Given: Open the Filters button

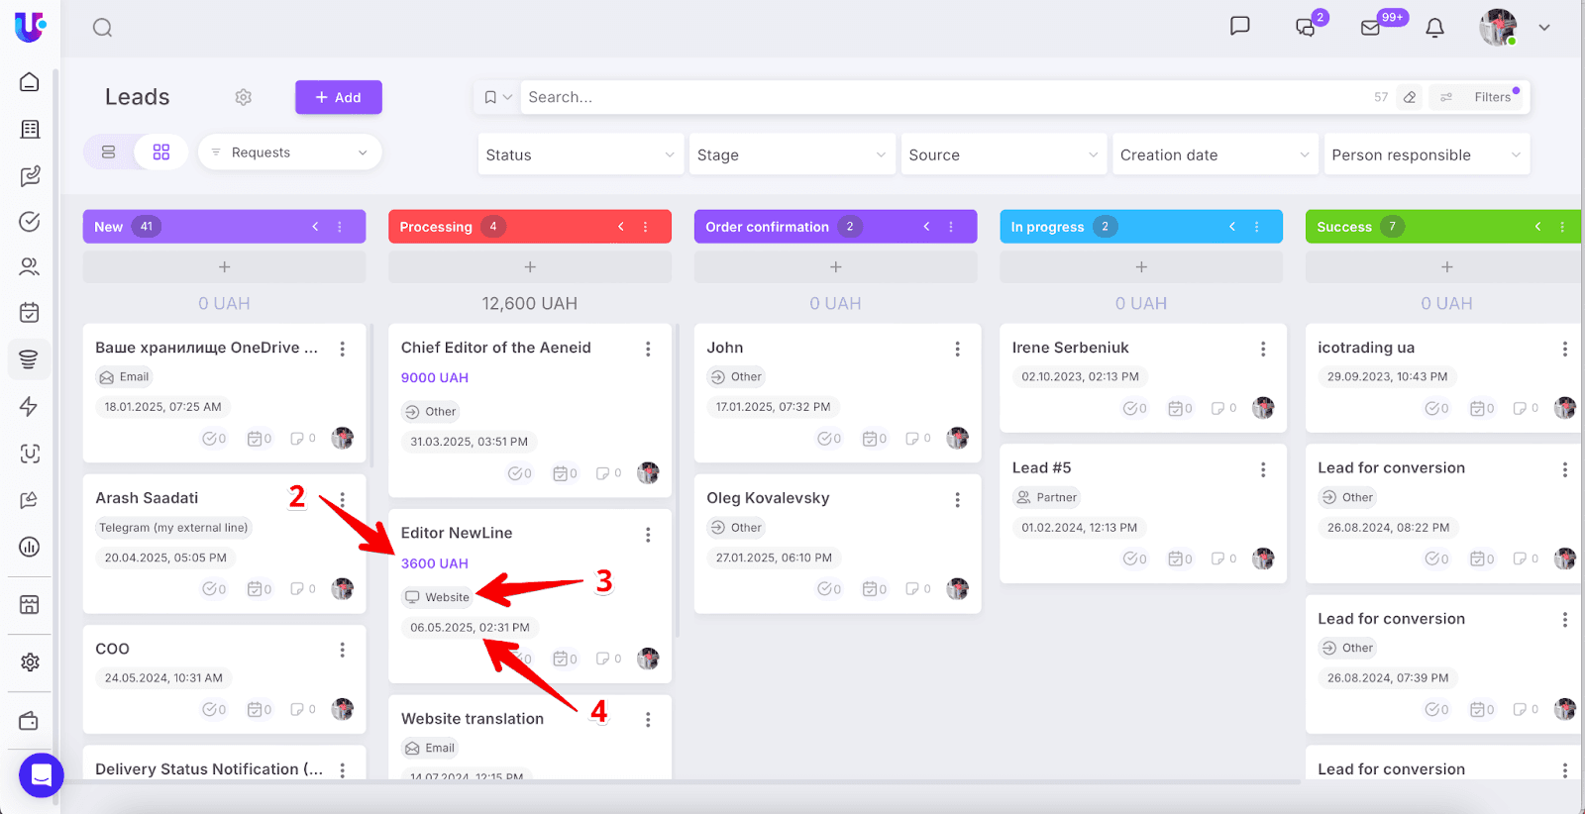Looking at the screenshot, I should pos(1481,97).
